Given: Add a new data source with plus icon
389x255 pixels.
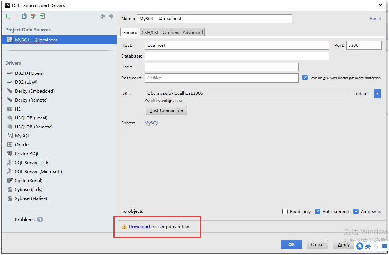Looking at the screenshot, I should [x=7, y=16].
